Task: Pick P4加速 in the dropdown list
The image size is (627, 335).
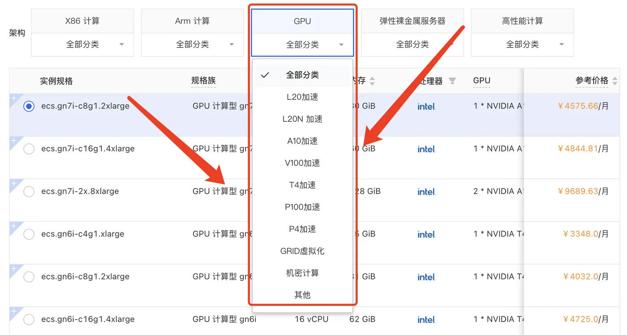Action: (302, 229)
